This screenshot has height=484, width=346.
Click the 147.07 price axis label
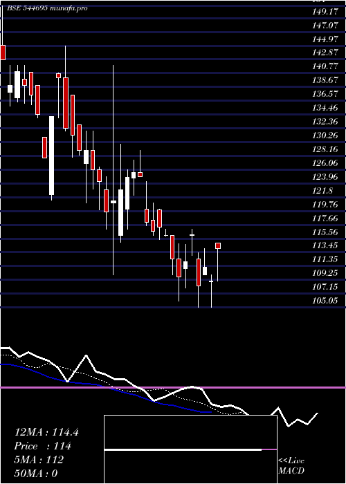[x=325, y=26]
